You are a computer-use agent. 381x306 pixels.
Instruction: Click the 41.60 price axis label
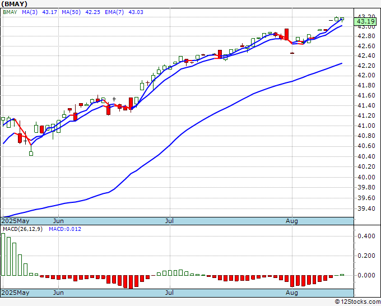click(x=366, y=95)
